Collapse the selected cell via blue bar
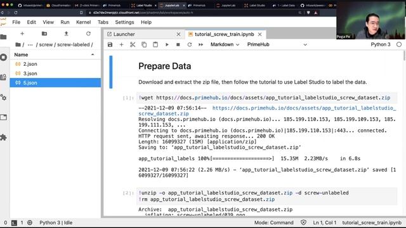This screenshot has height=228, width=406. point(111,72)
